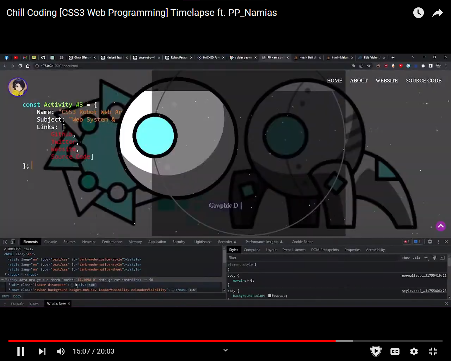The width and height of the screenshot is (451, 361).
Task: Open the DOM Breakpoints pane
Action: point(325,250)
